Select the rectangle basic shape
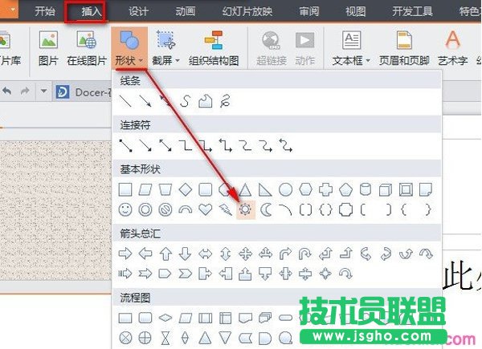The image size is (482, 349). (x=125, y=189)
